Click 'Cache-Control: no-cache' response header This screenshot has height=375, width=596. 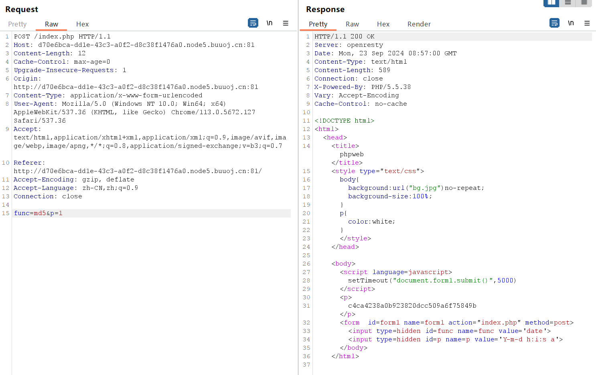click(361, 104)
